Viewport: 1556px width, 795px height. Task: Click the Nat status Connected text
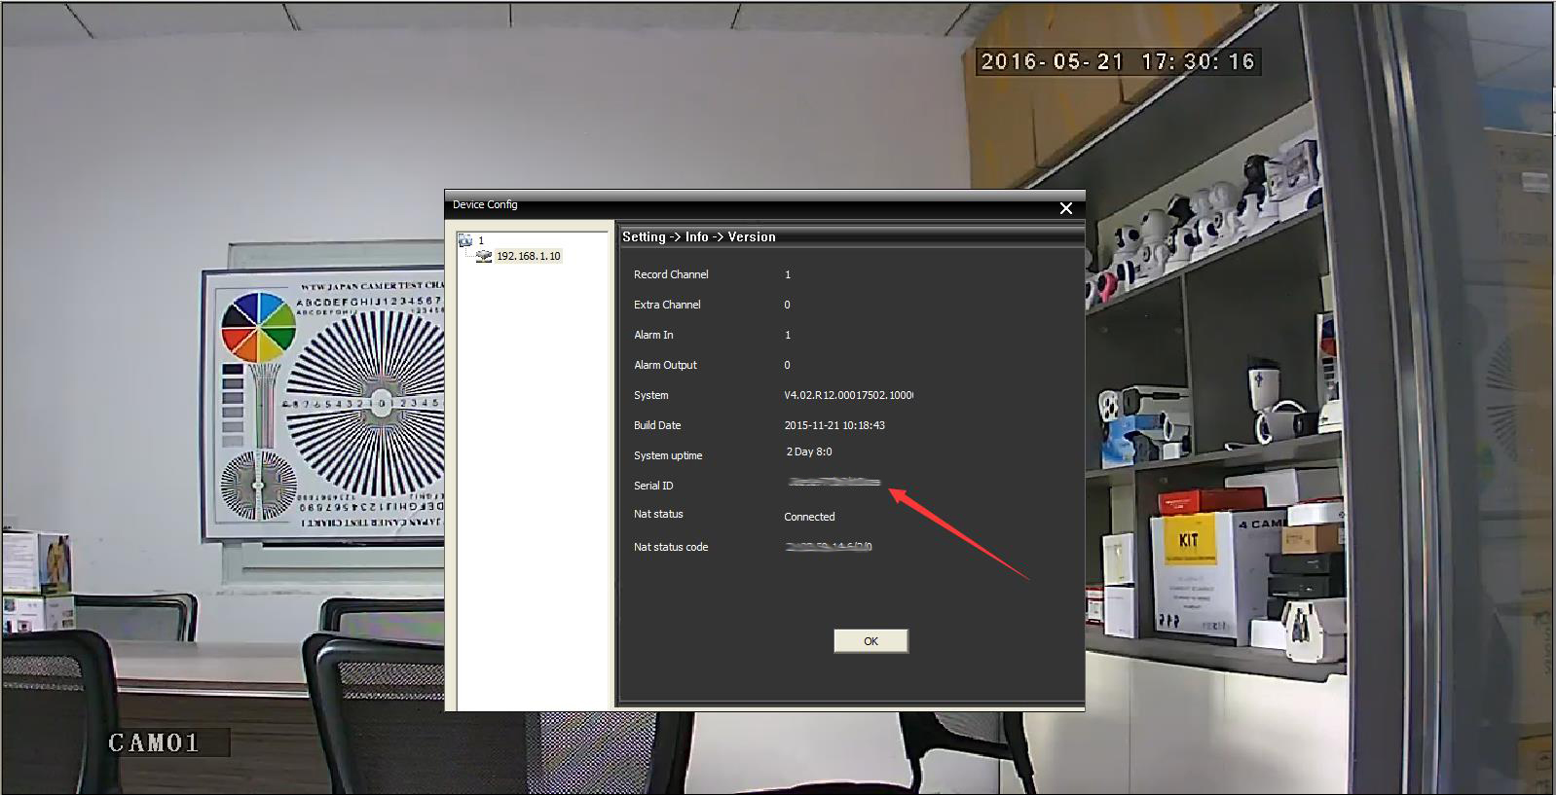click(x=809, y=517)
